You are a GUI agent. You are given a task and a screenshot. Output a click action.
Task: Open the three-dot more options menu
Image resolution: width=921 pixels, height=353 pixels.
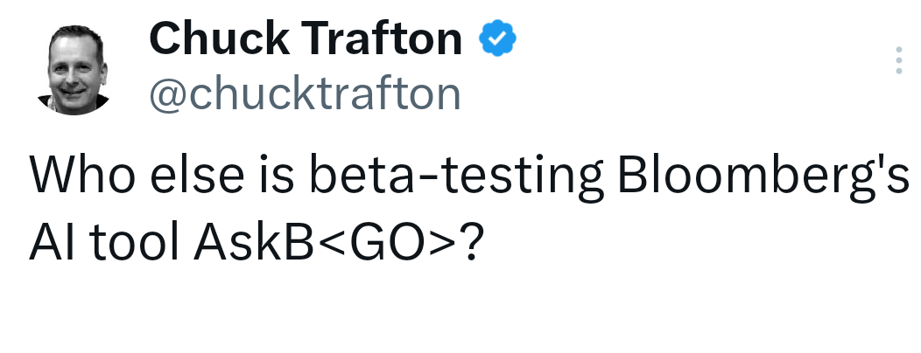pyautogui.click(x=899, y=60)
